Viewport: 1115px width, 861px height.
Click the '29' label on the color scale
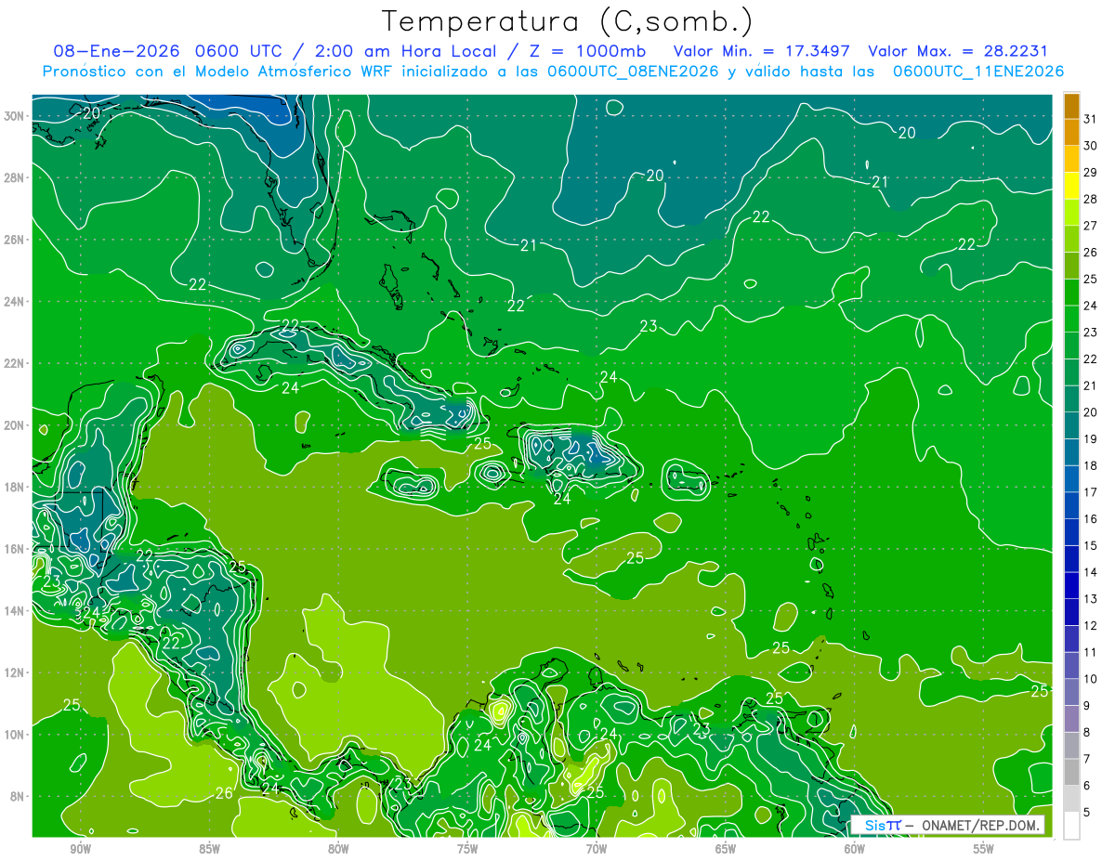coord(1091,172)
